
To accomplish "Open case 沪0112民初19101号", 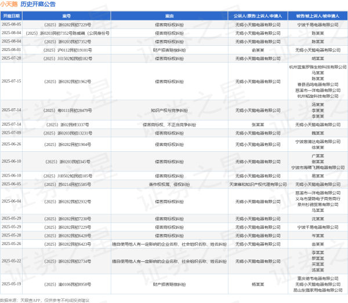I will coord(67,50).
